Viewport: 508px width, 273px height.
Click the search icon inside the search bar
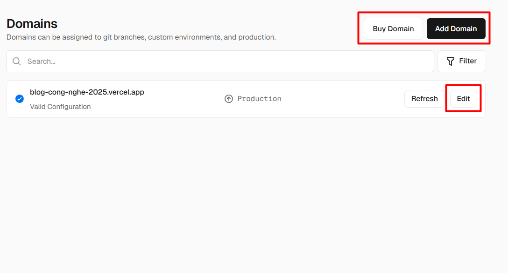click(x=16, y=61)
